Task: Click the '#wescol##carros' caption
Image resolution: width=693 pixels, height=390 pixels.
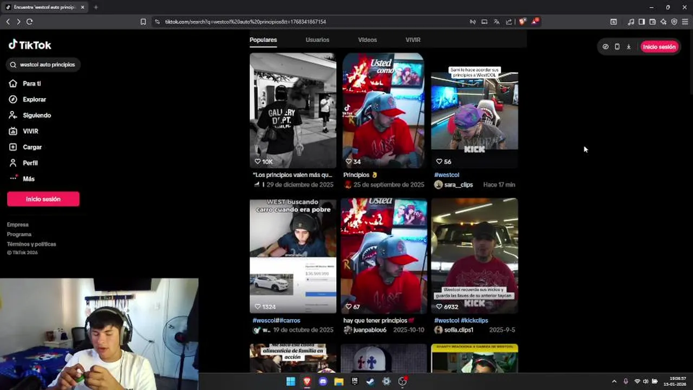Action: [x=276, y=321]
